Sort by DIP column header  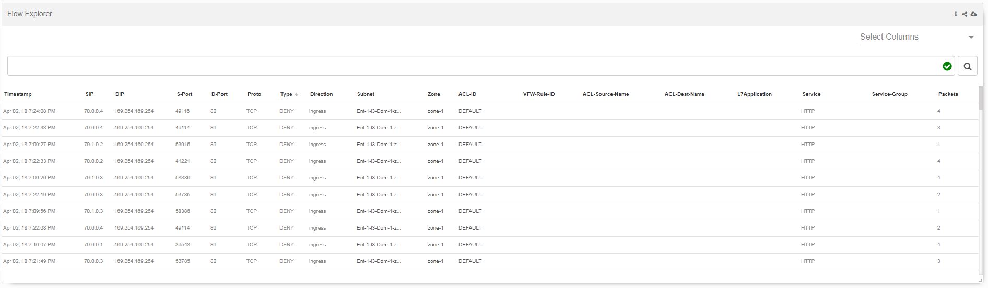[120, 94]
